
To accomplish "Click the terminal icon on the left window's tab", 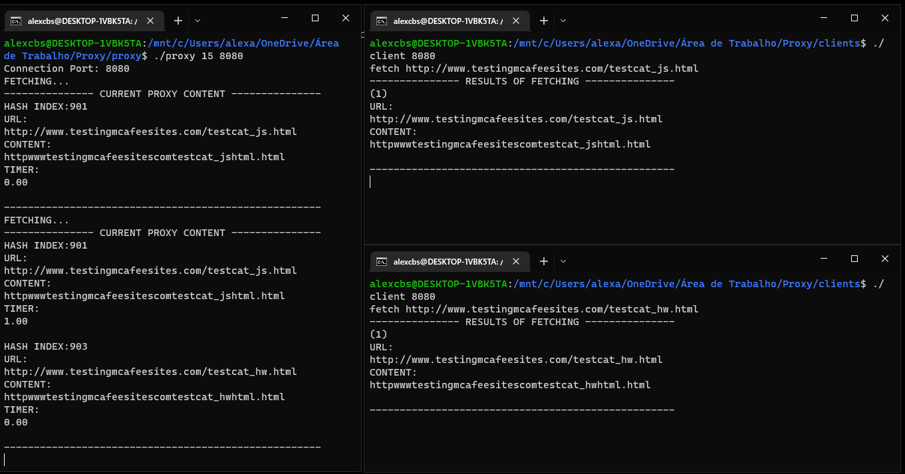I will 16,21.
